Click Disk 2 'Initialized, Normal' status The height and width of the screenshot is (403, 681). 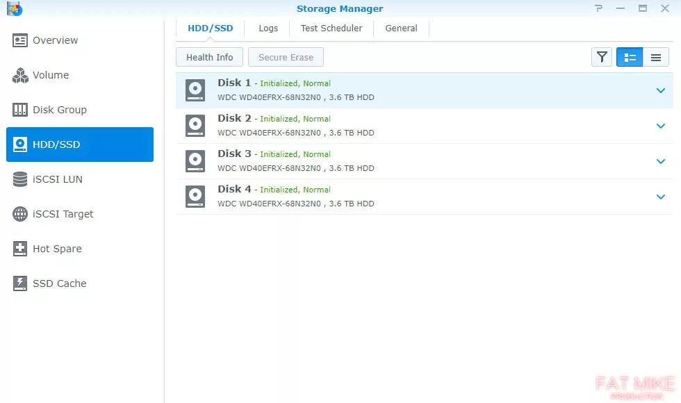(x=295, y=119)
